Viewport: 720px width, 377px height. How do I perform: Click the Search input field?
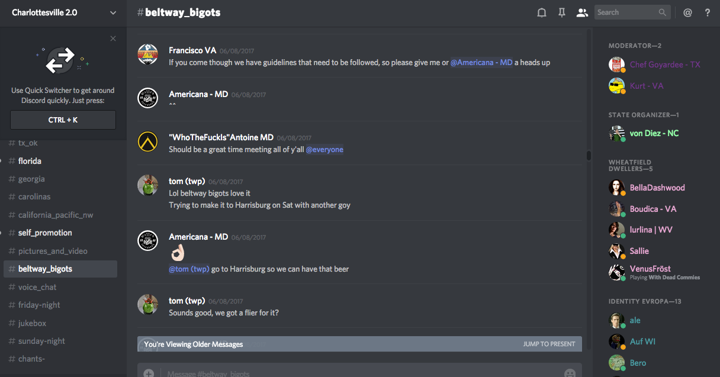(626, 12)
